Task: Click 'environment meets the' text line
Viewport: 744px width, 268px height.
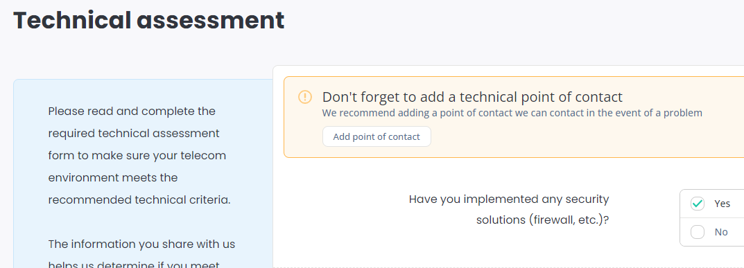Action: pyautogui.click(x=113, y=177)
